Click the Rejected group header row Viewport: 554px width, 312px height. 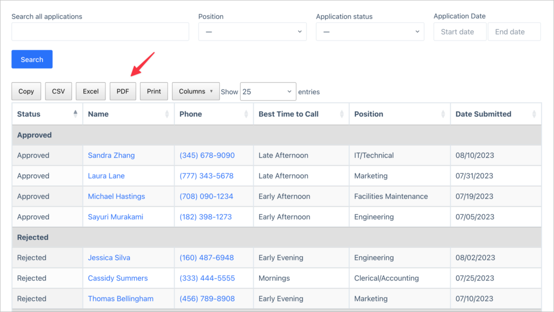pyautogui.click(x=276, y=237)
